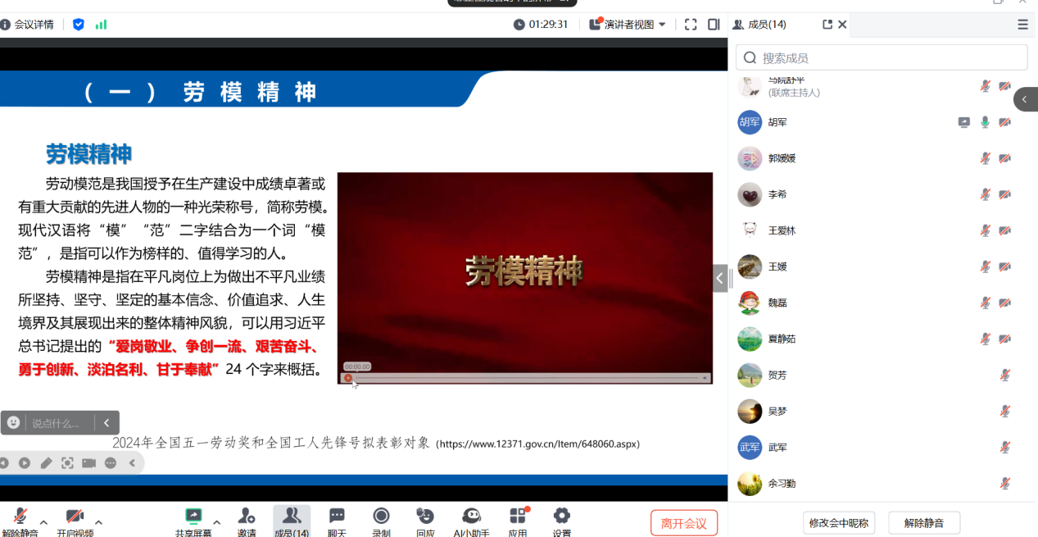This screenshot has height=537, width=1038.
Task: Select the pencil annotation tool
Action: [x=46, y=463]
